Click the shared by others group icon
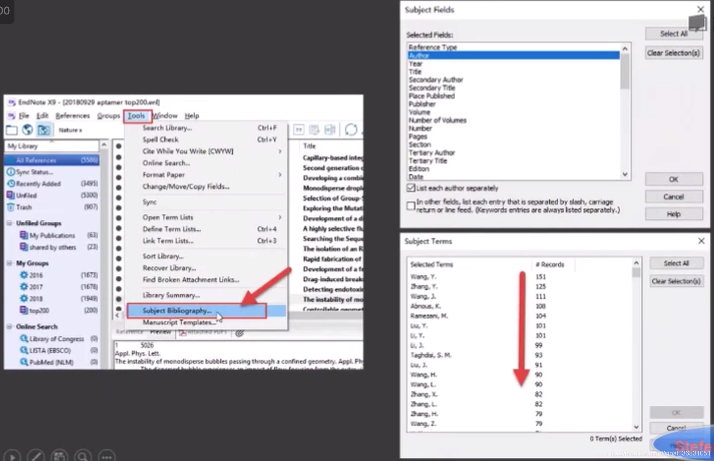 (24, 247)
